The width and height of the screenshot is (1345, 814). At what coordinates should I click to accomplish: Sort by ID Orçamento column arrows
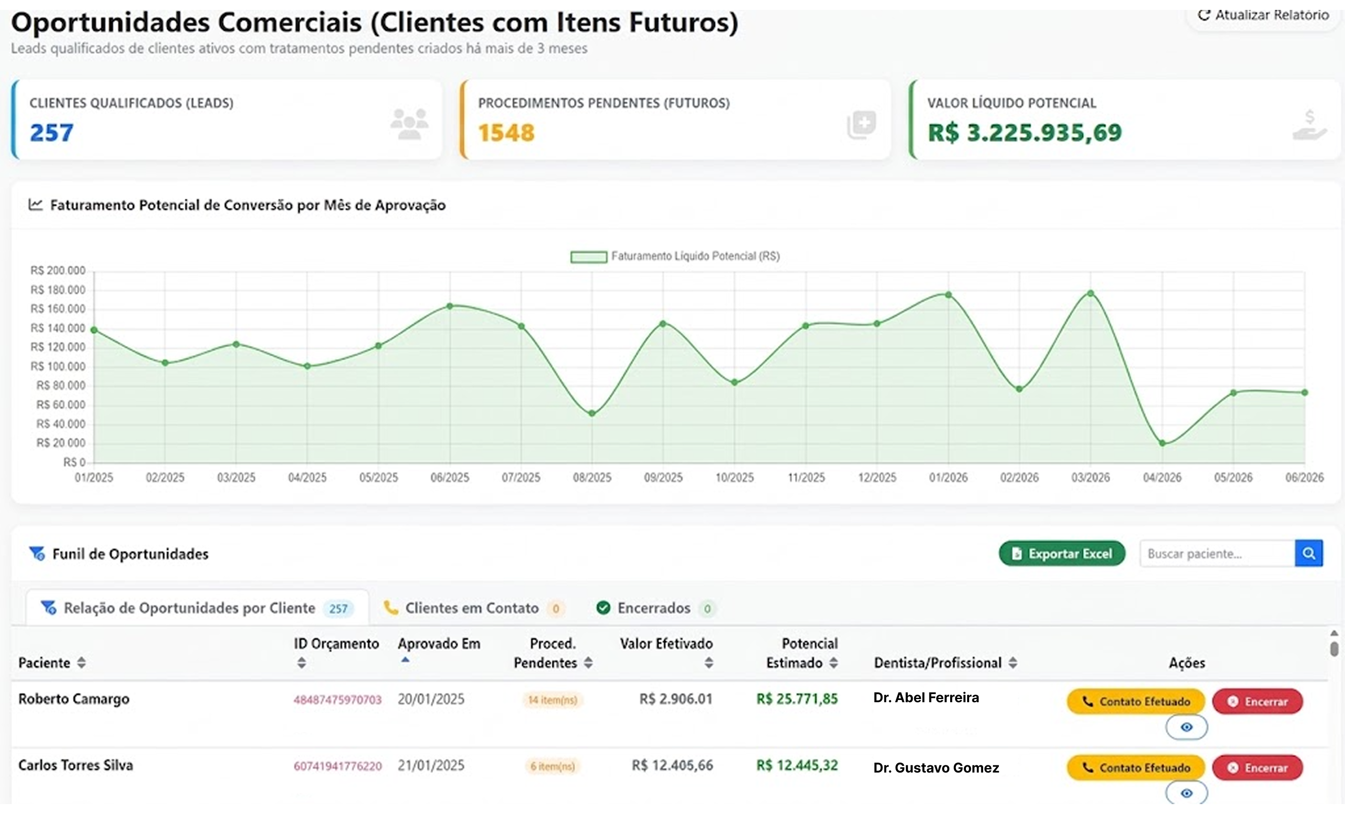point(301,663)
